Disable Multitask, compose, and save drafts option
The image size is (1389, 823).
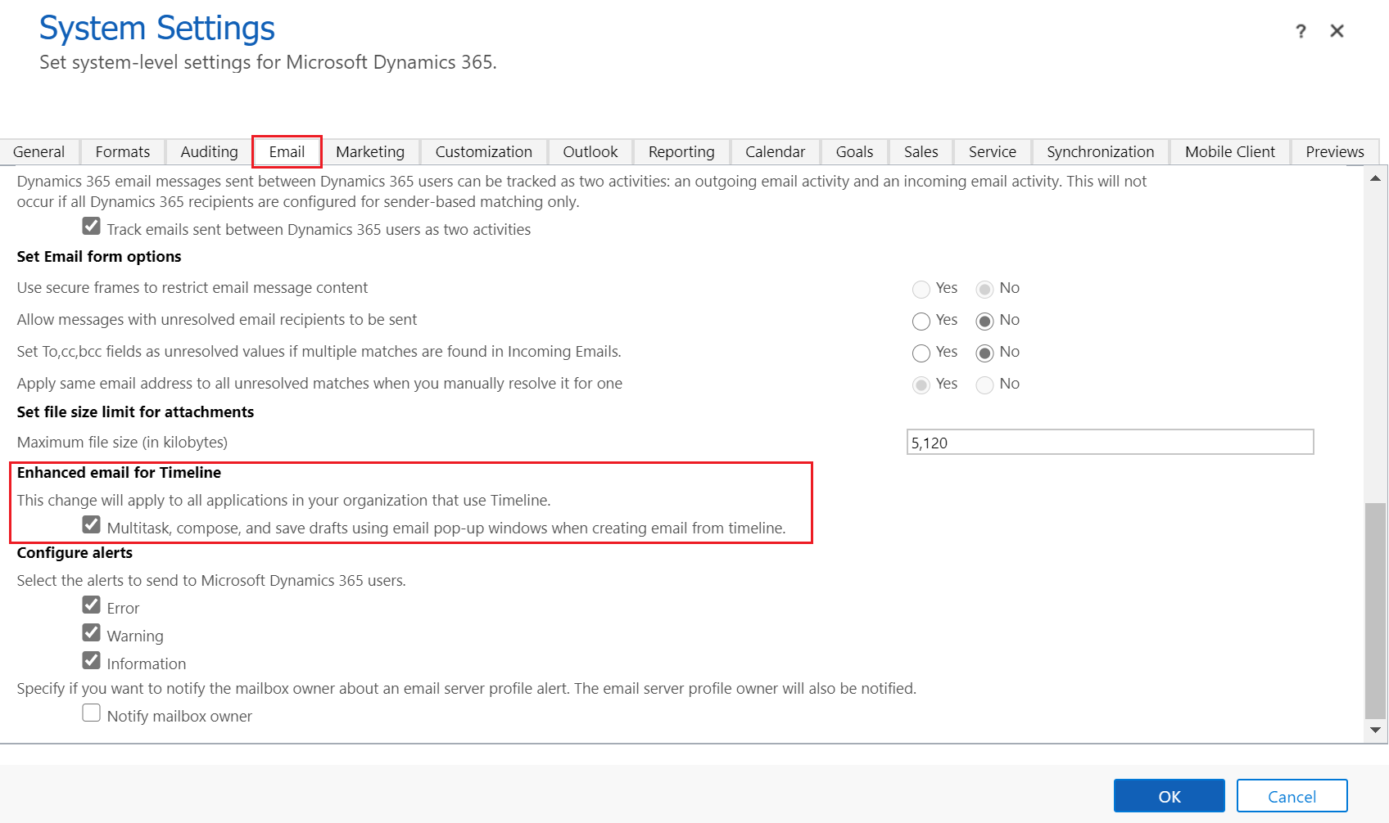pyautogui.click(x=91, y=524)
